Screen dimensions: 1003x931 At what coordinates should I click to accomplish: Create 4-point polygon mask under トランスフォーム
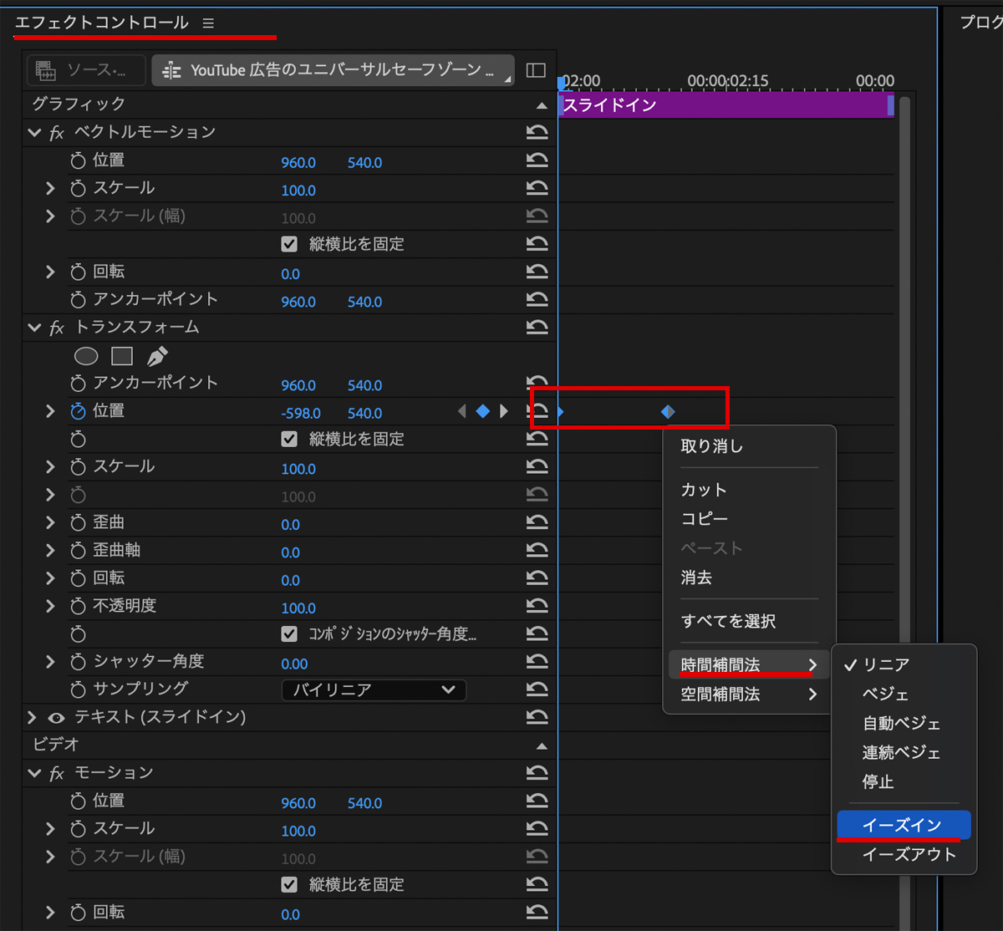(122, 357)
